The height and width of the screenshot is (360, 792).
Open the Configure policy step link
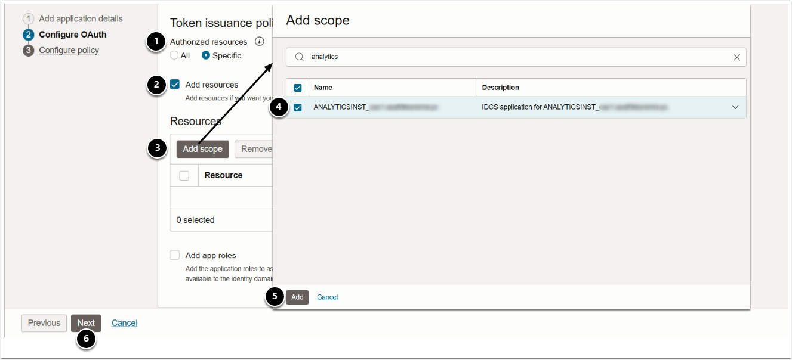(69, 51)
